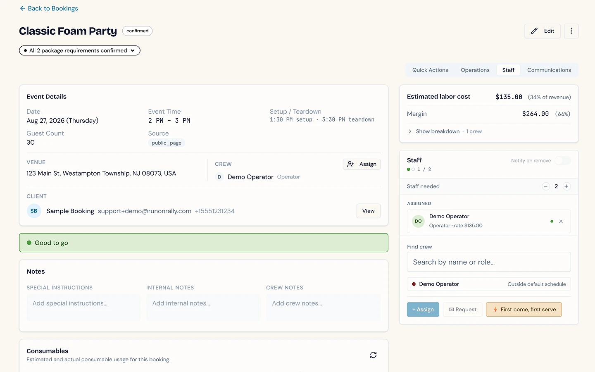595x372 pixels.
Task: Click the Search by name or role field
Action: pyautogui.click(x=489, y=262)
